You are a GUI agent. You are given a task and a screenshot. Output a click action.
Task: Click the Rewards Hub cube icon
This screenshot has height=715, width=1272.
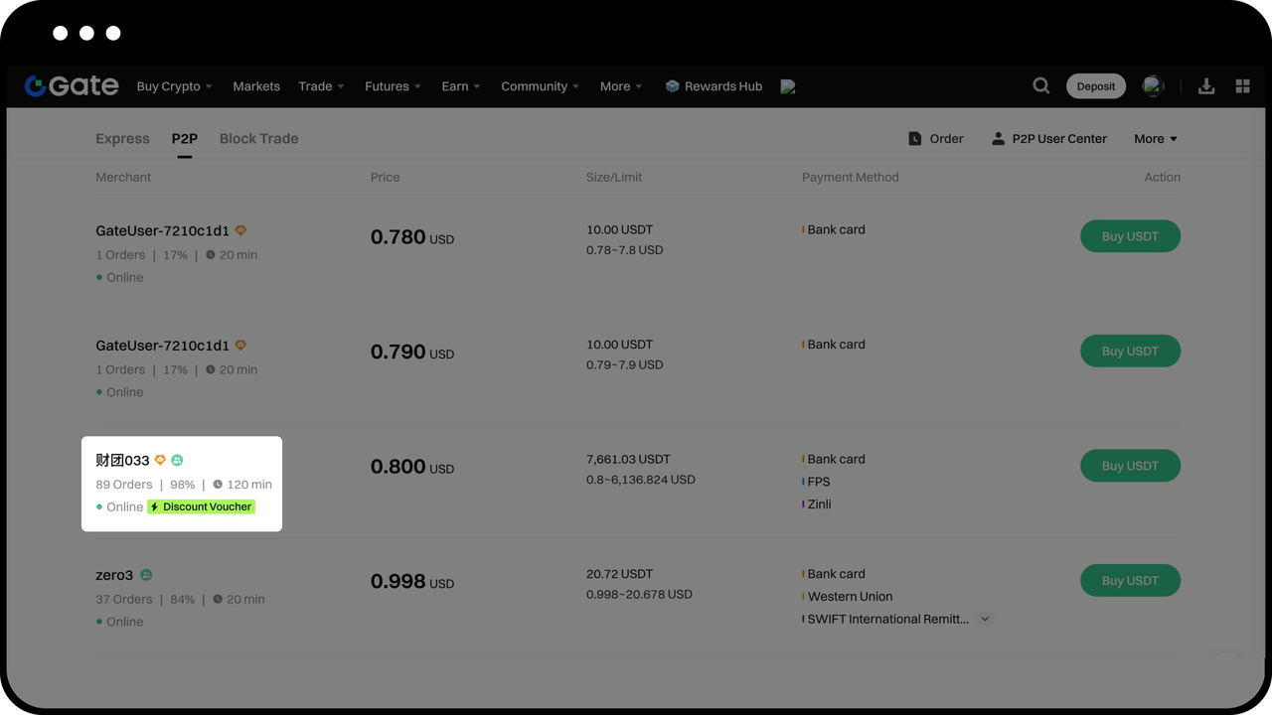[672, 86]
